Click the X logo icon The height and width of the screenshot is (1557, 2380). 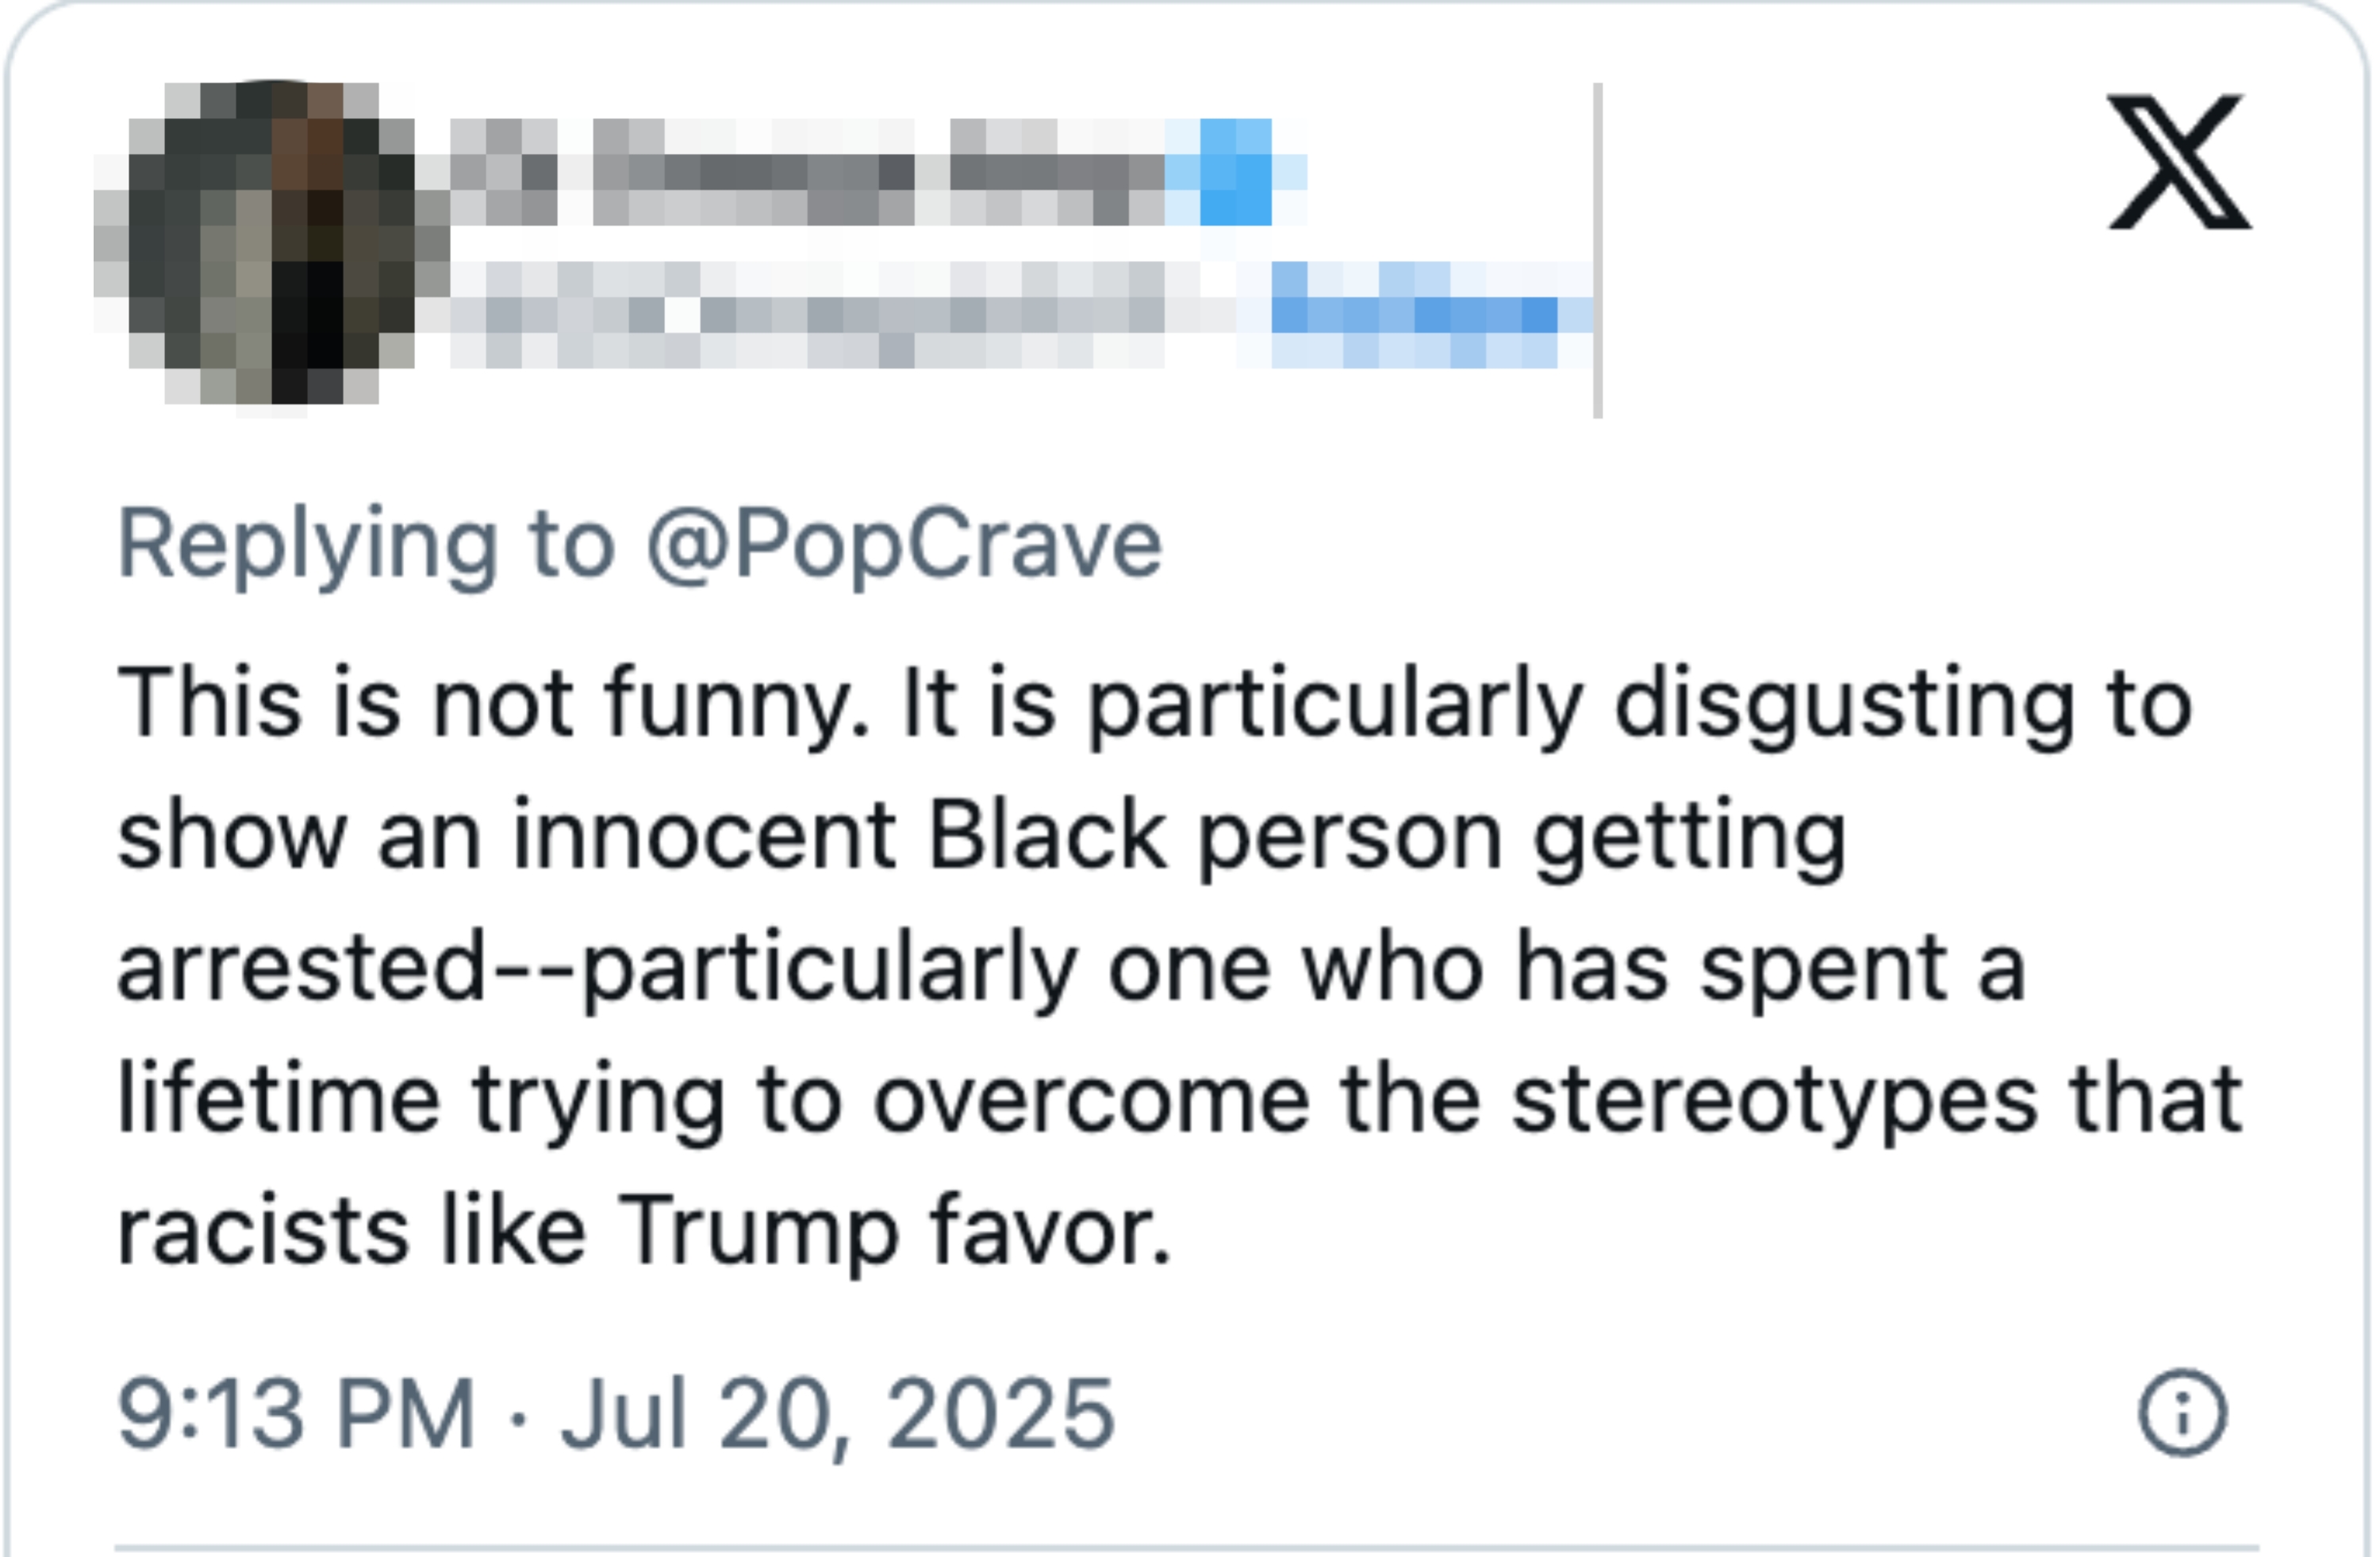[x=2179, y=162]
